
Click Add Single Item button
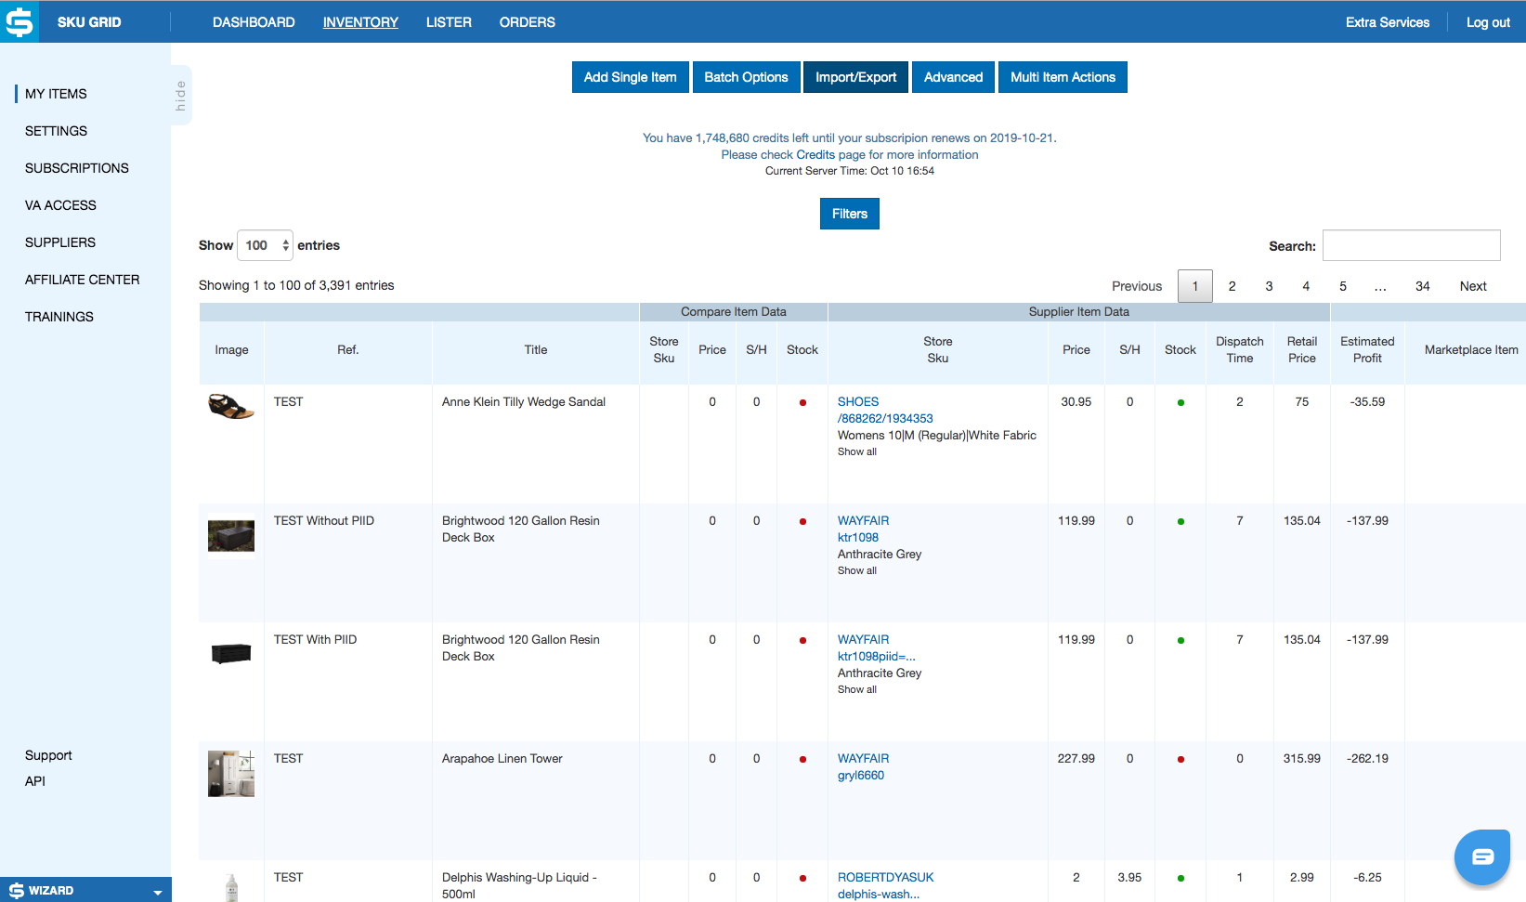point(630,77)
